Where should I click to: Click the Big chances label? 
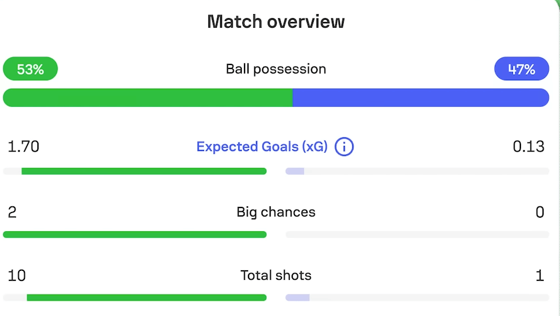click(x=276, y=212)
